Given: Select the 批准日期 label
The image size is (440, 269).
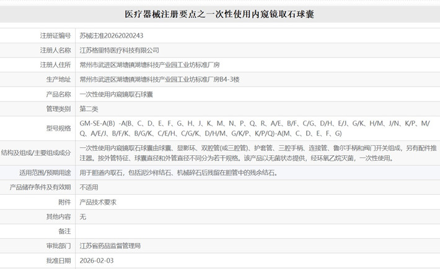Looking at the screenshot, I should pos(58,260).
